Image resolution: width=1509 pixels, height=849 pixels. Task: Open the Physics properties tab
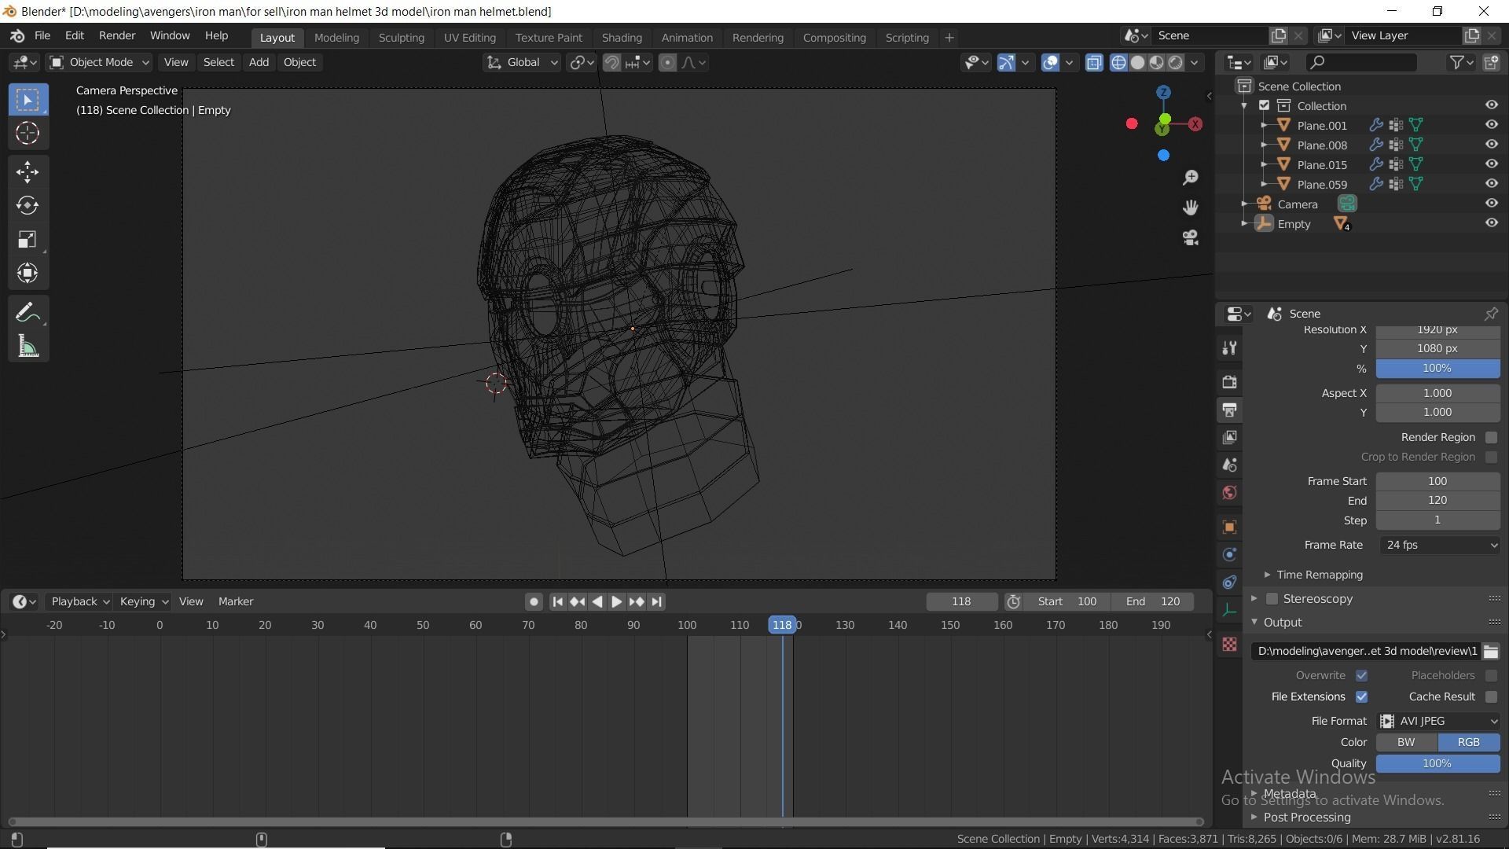click(x=1230, y=554)
